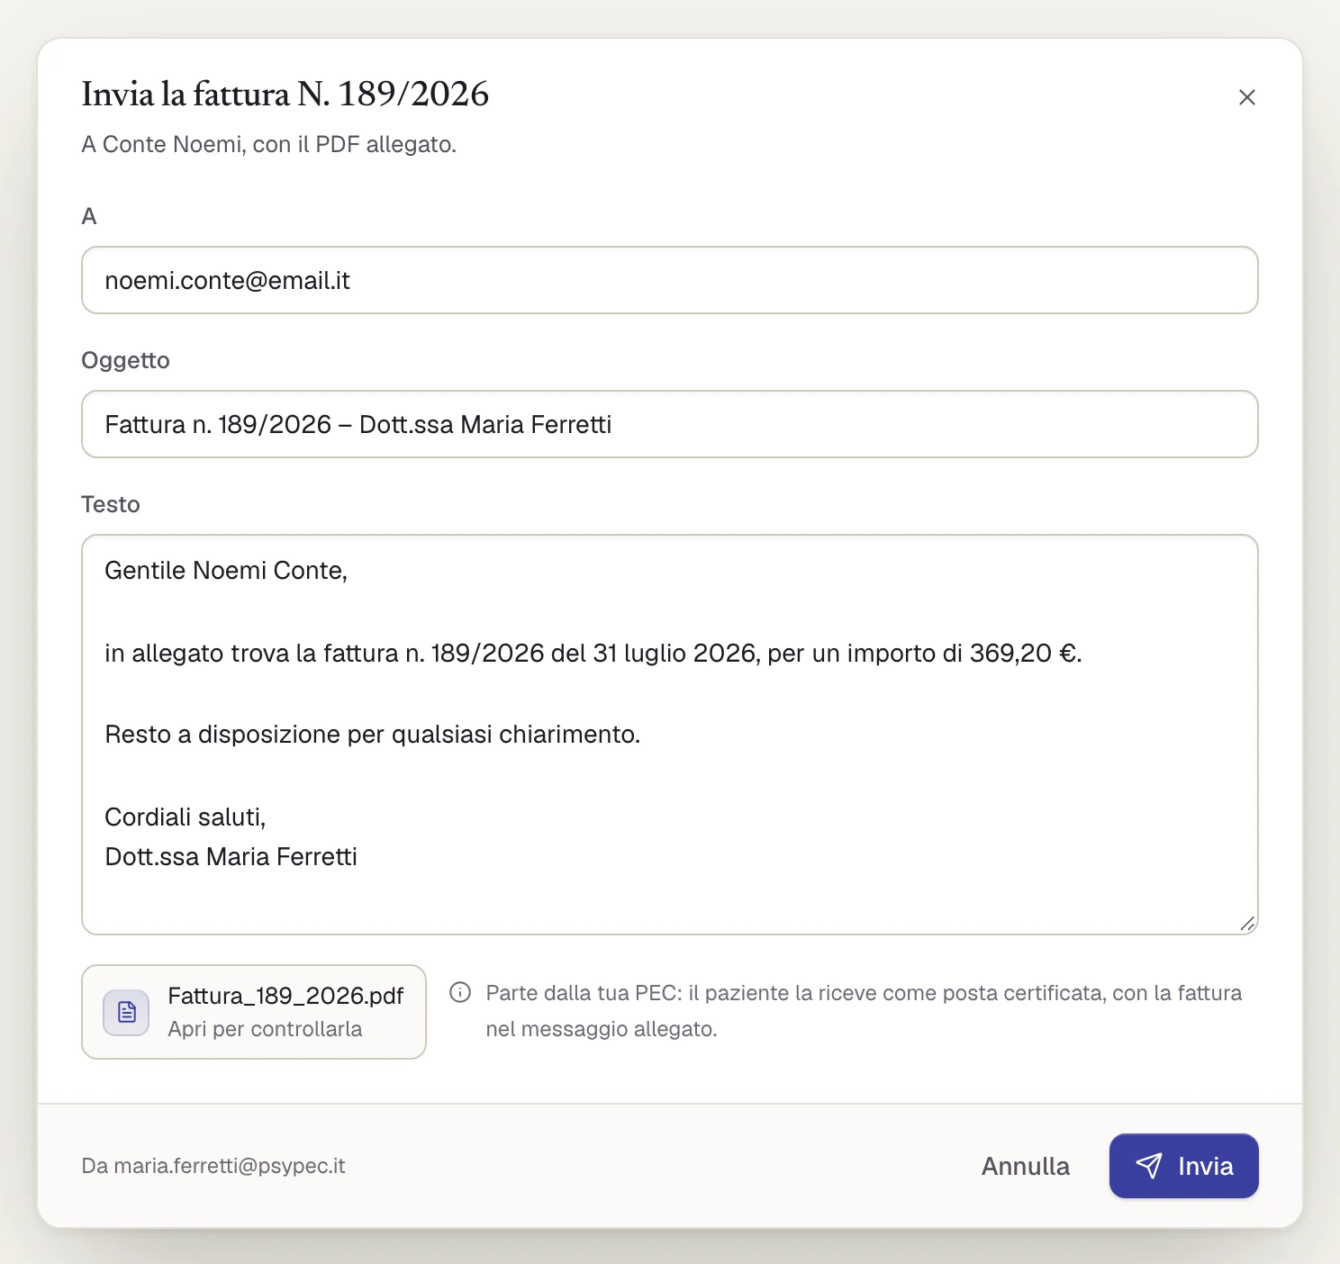The image size is (1340, 1264).
Task: Click the line 'Cordiali saluti,' in the message
Action: click(x=186, y=817)
